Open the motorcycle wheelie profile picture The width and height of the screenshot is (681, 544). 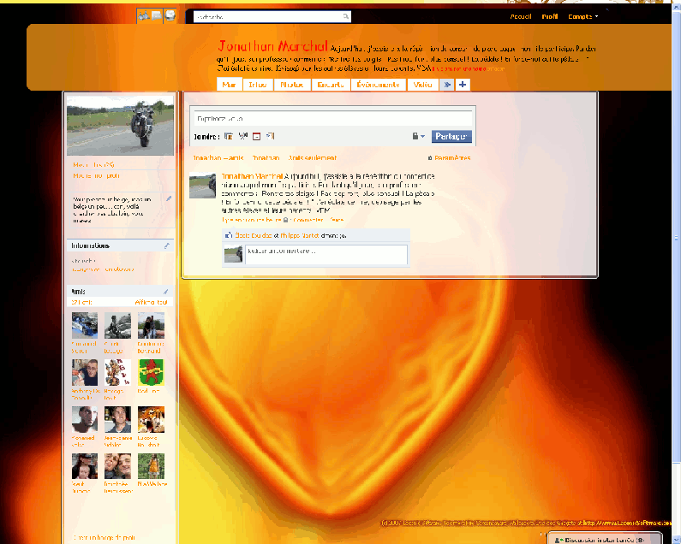[120, 126]
